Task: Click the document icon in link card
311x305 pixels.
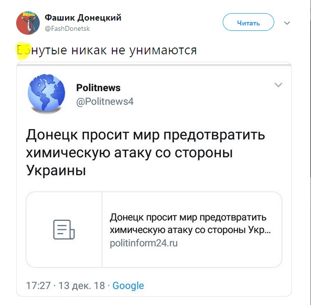Action: click(64, 230)
